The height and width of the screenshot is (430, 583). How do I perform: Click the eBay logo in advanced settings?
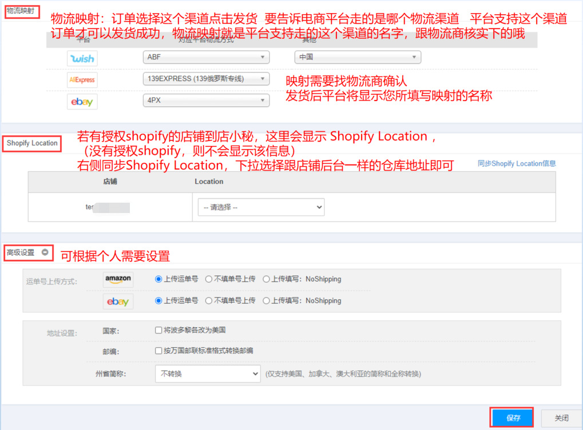click(118, 302)
